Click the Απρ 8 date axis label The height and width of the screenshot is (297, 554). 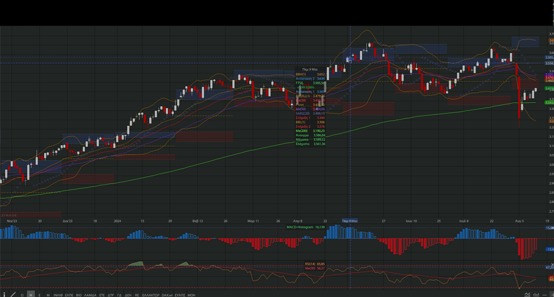297,221
